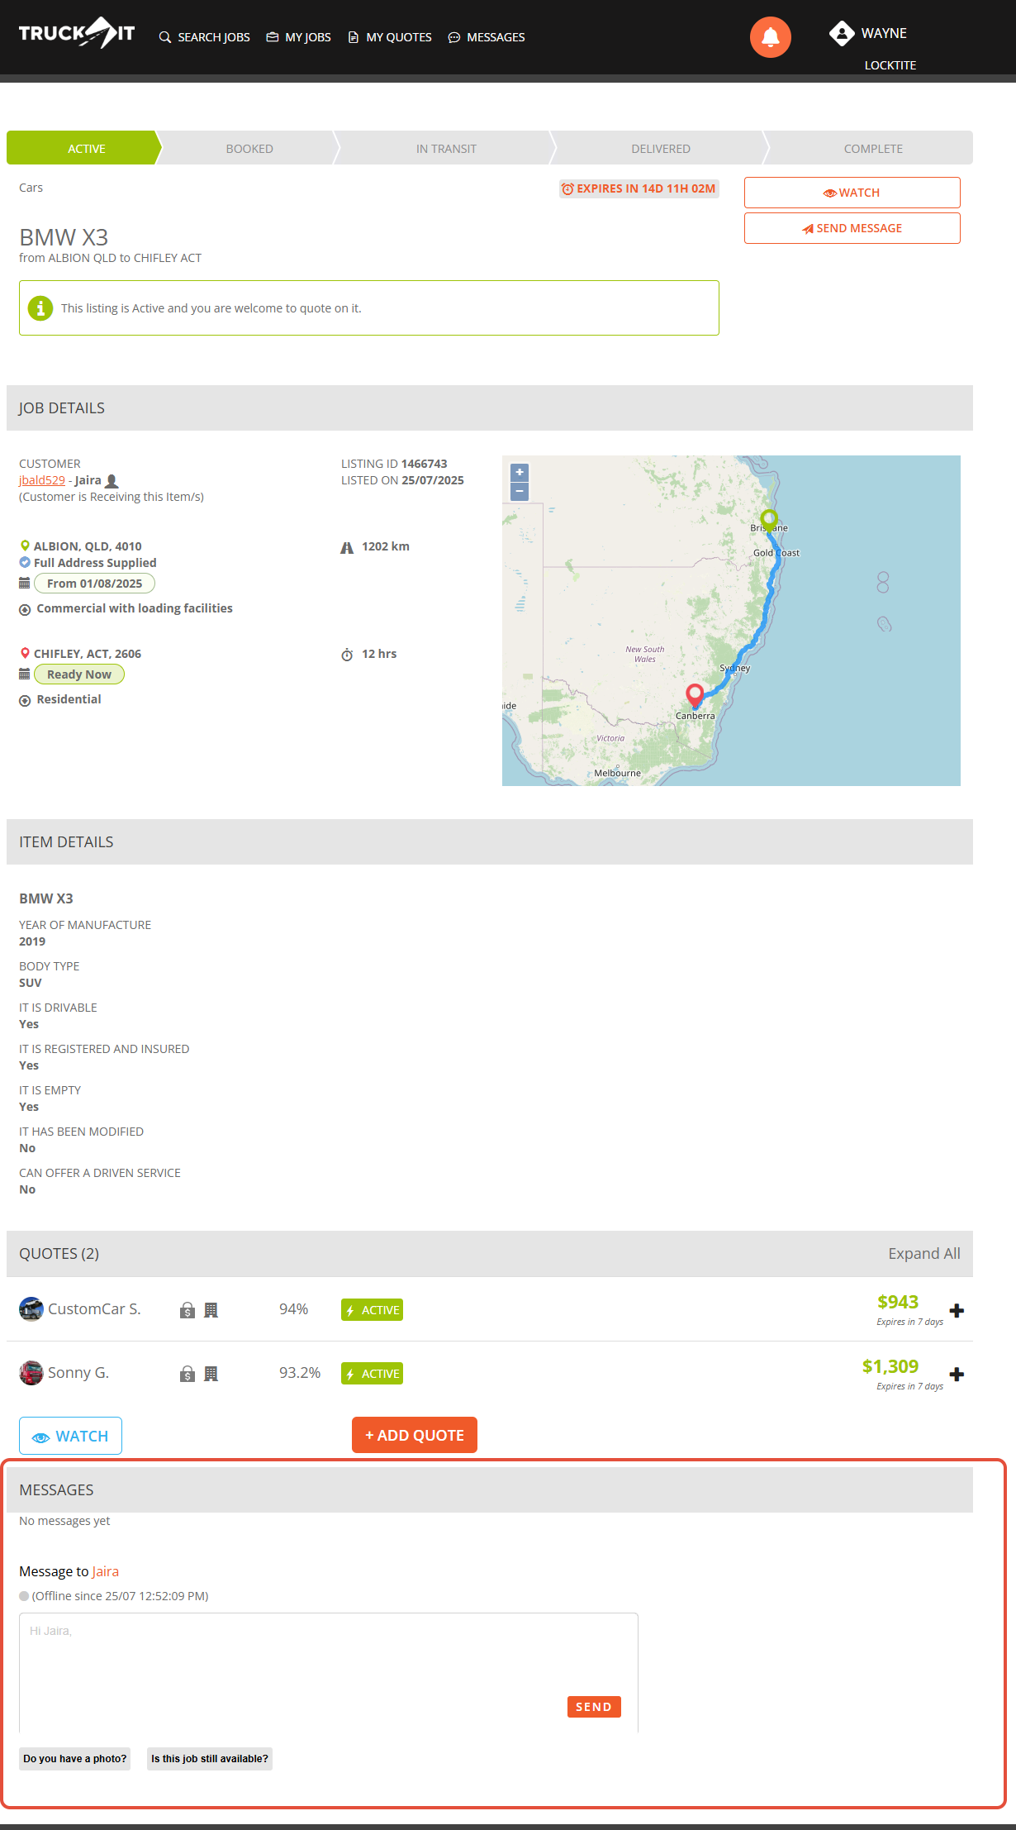Screen dimensions: 1016x1830
Task: Open Search Jobs in top navigation
Action: point(204,37)
